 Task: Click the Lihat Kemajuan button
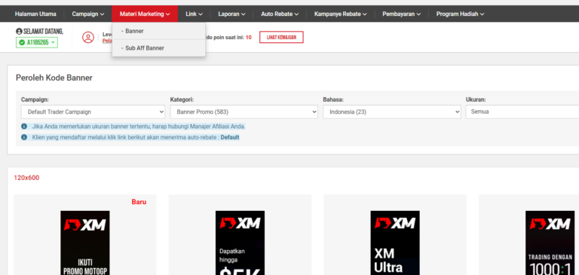(281, 37)
